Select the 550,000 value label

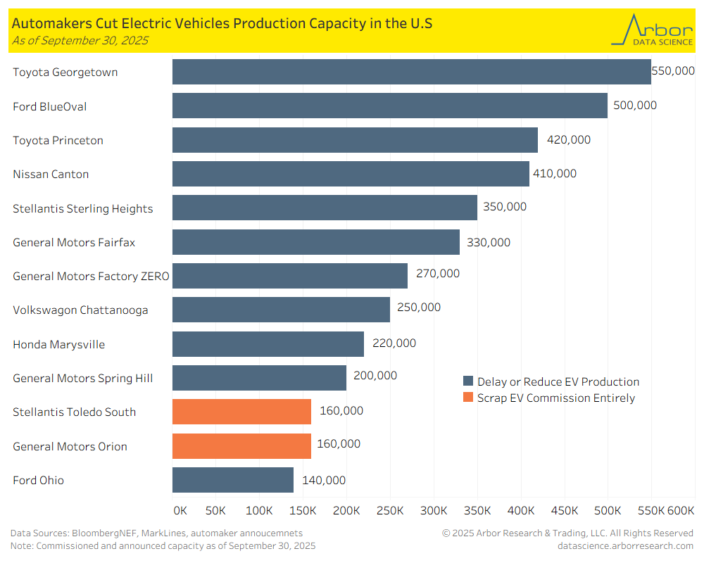coord(673,71)
